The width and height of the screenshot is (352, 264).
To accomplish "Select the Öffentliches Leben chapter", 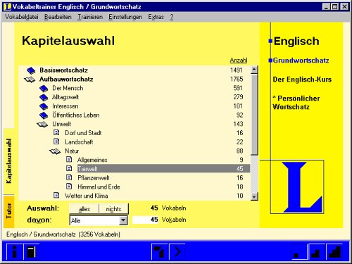I will click(76, 115).
